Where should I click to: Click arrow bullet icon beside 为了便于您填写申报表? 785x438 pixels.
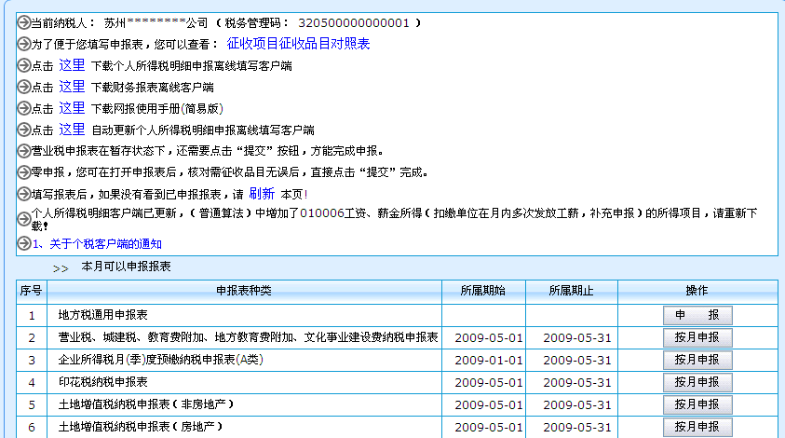pos(23,44)
